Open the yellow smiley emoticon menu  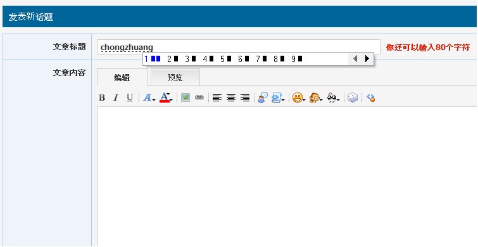[x=299, y=98]
